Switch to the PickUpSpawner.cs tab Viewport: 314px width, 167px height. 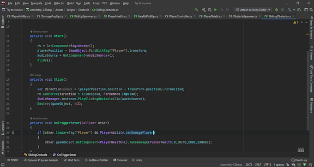tap(85, 17)
